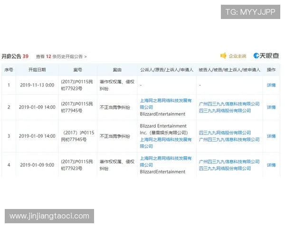The width and height of the screenshot is (285, 228).
Task: Open 广州四三九九信息科技有限公司 in row 2
Action: tap(229, 104)
